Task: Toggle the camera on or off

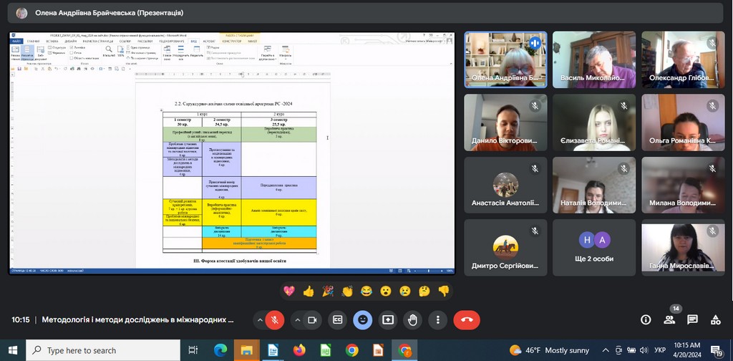Action: (312, 319)
